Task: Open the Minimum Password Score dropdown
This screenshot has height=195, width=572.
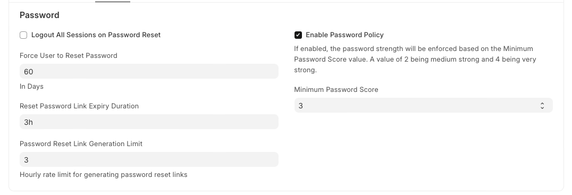Action: click(424, 105)
